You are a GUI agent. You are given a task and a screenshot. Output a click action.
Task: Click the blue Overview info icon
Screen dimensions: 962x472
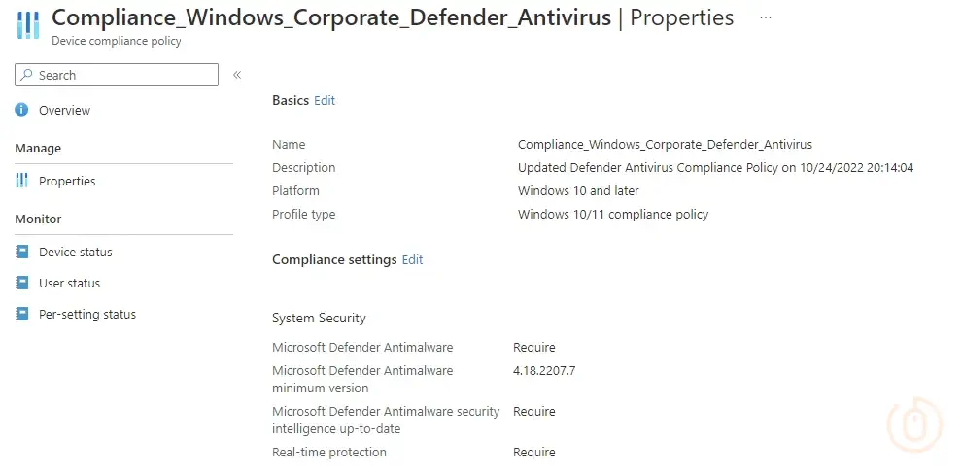[21, 110]
